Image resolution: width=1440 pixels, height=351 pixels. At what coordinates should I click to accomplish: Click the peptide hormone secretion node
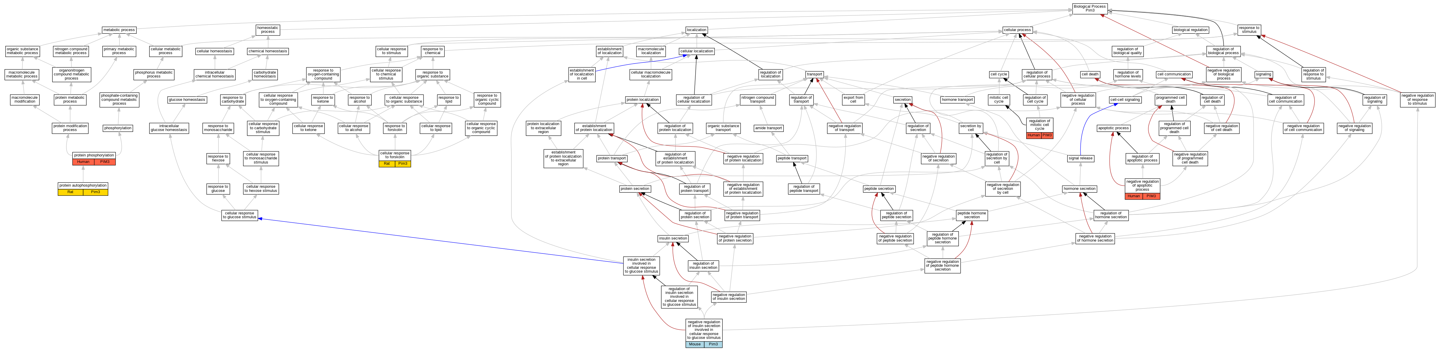tap(972, 215)
